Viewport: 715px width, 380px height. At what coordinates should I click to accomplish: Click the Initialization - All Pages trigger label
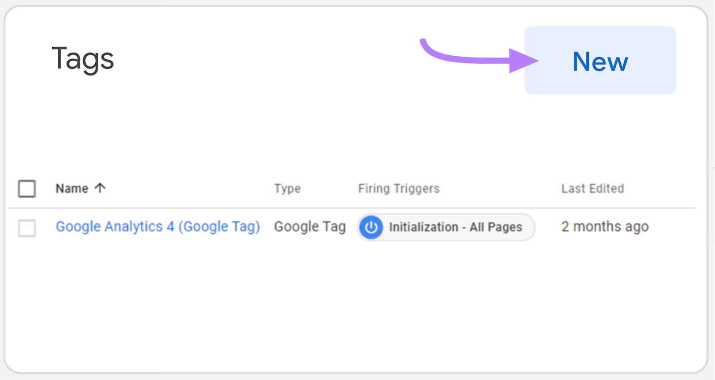coord(455,227)
